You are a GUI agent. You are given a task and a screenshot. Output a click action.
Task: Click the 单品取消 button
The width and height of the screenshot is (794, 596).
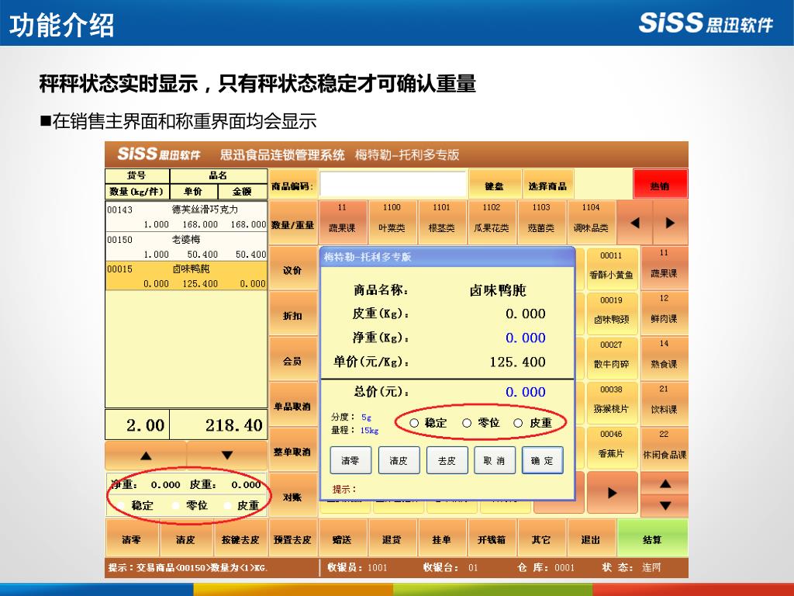point(292,404)
